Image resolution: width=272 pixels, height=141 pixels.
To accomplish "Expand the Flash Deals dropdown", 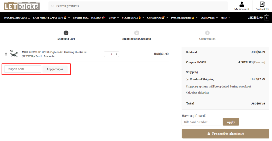I will pos(133,18).
